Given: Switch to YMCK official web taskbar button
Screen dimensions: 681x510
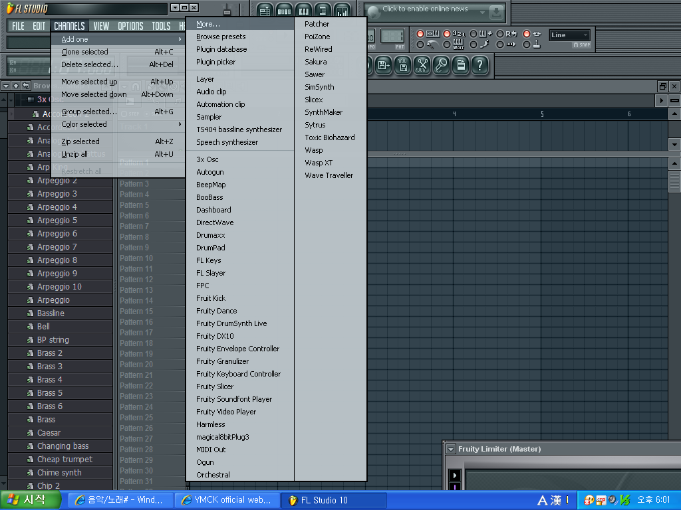Looking at the screenshot, I should (227, 500).
